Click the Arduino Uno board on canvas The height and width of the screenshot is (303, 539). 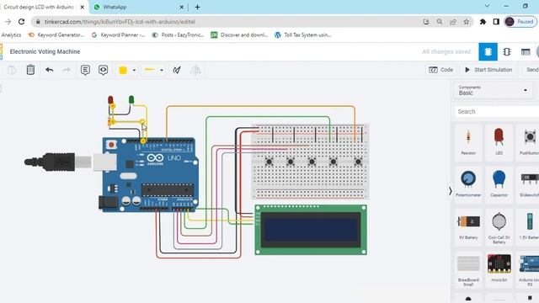(x=150, y=175)
